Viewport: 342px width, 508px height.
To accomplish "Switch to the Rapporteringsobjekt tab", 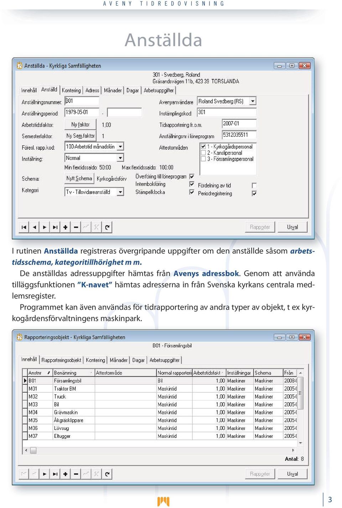I will (61, 360).
